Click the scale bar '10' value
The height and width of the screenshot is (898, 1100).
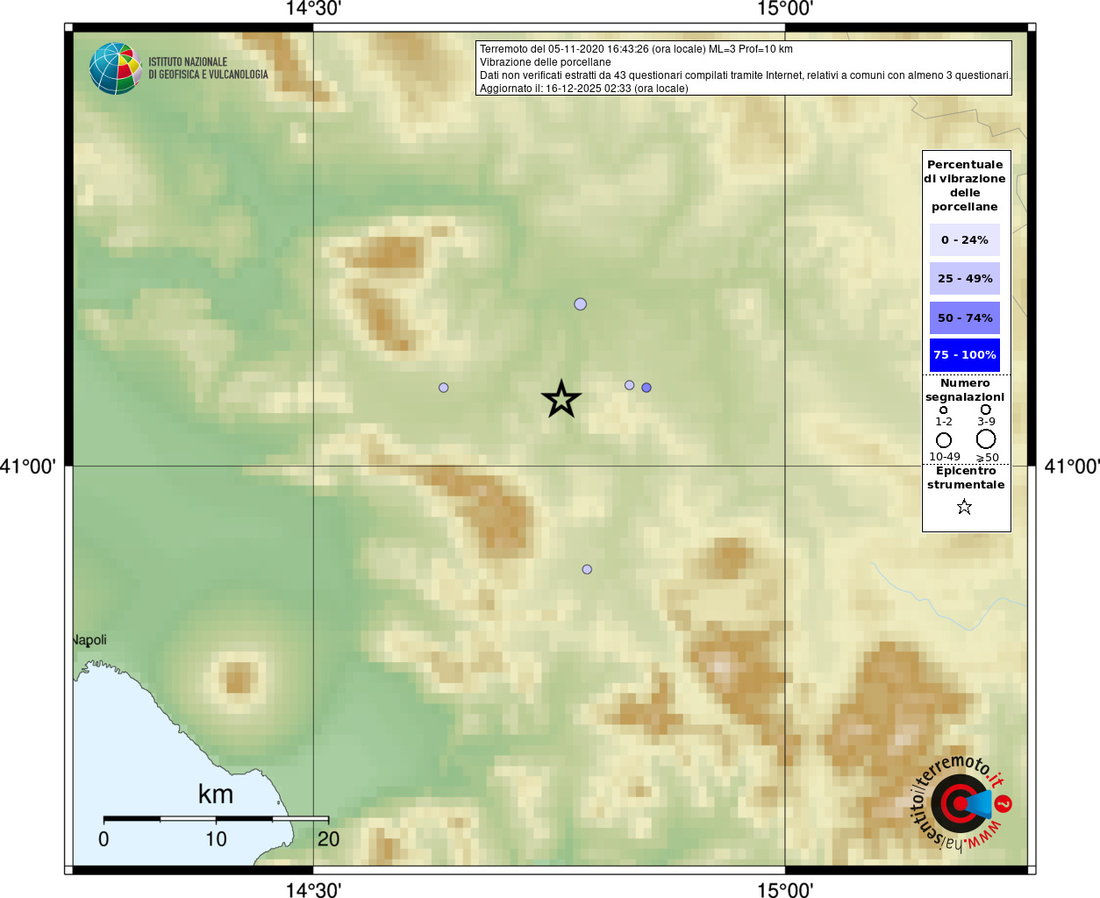point(216,839)
